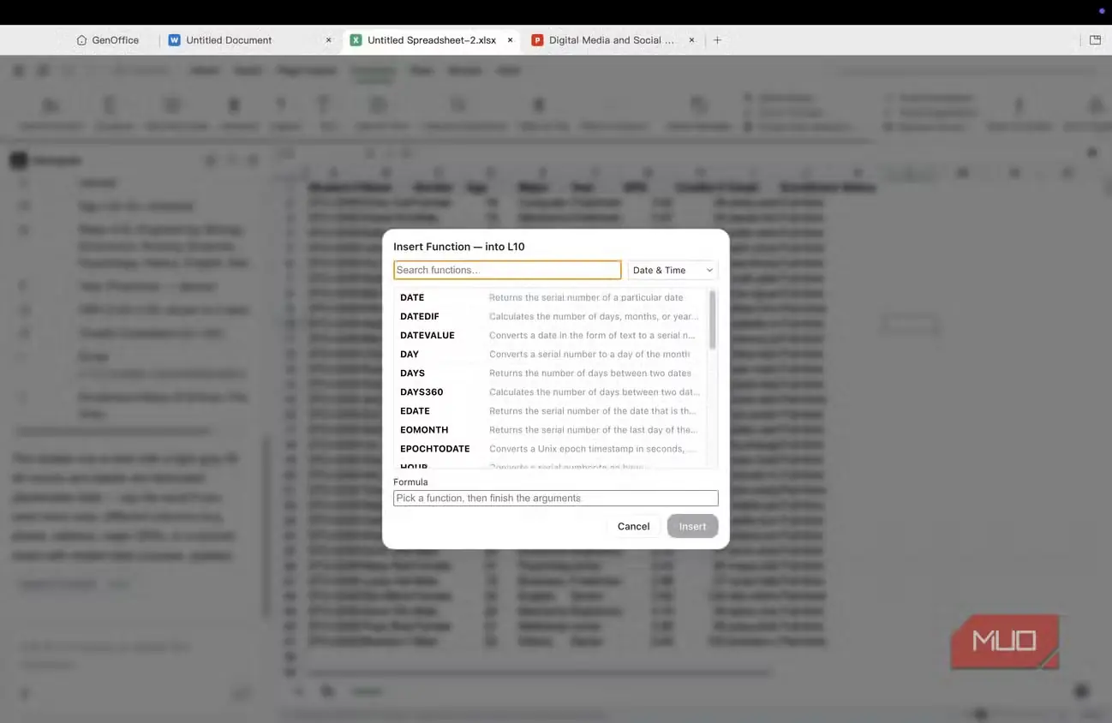The height and width of the screenshot is (723, 1112).
Task: Choose the EOMONTH function row
Action: tap(551, 429)
